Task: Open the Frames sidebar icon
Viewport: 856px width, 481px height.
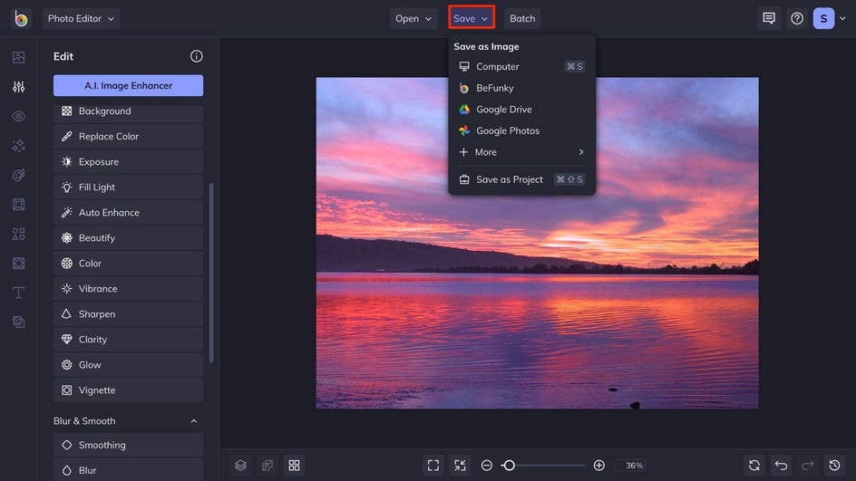Action: [x=18, y=205]
